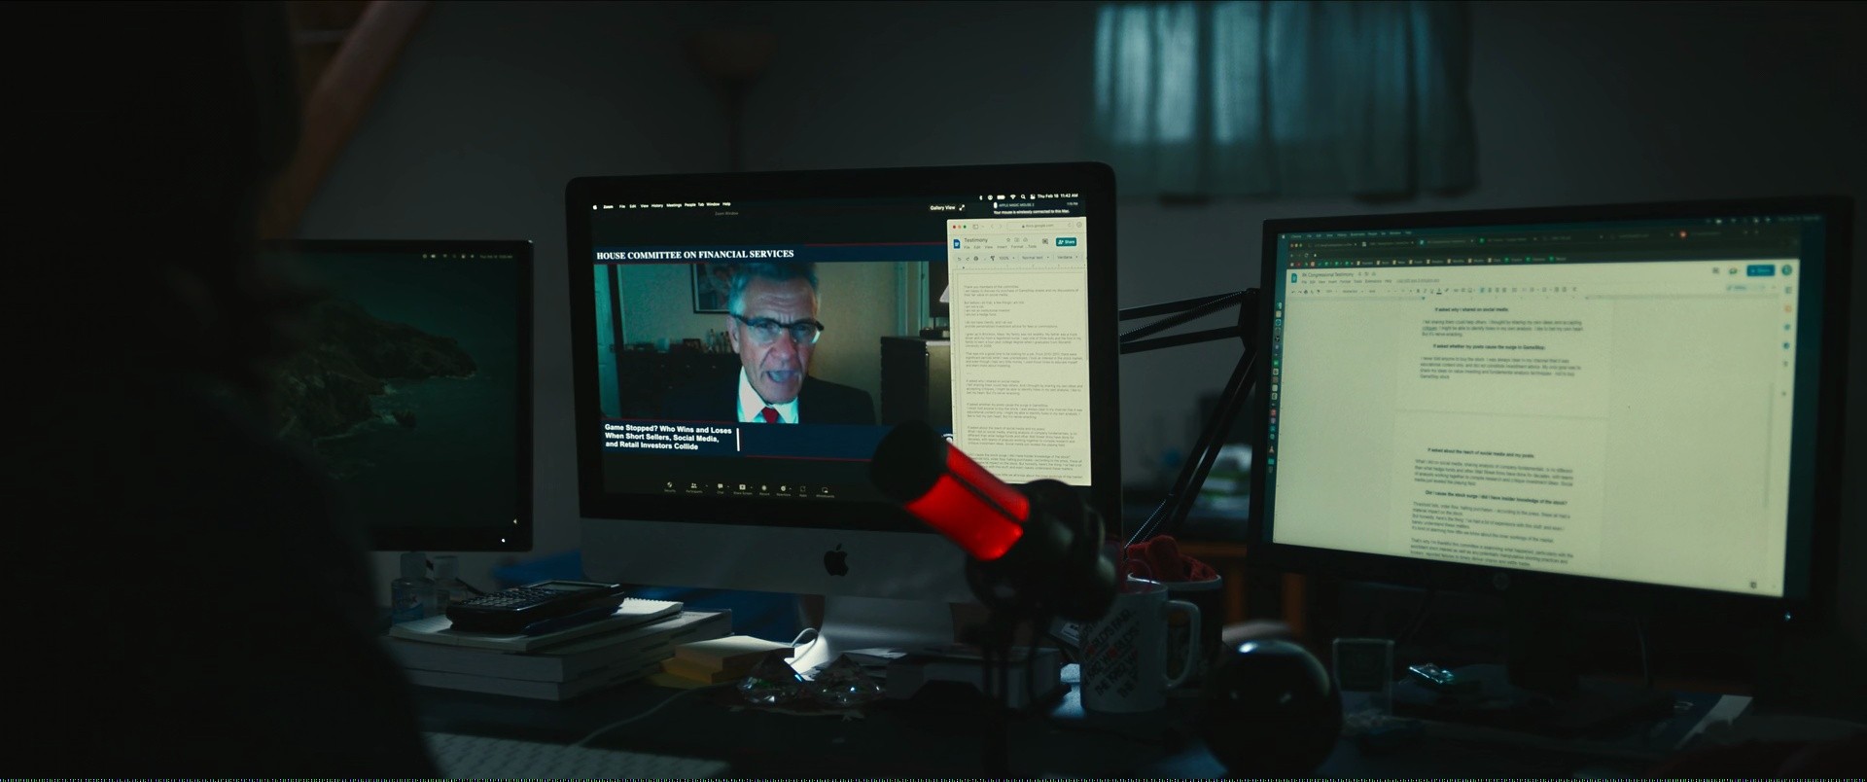Viewport: 1867px width, 782px height.
Task: Switch to Gallery View in Zoom
Action: coord(942,208)
